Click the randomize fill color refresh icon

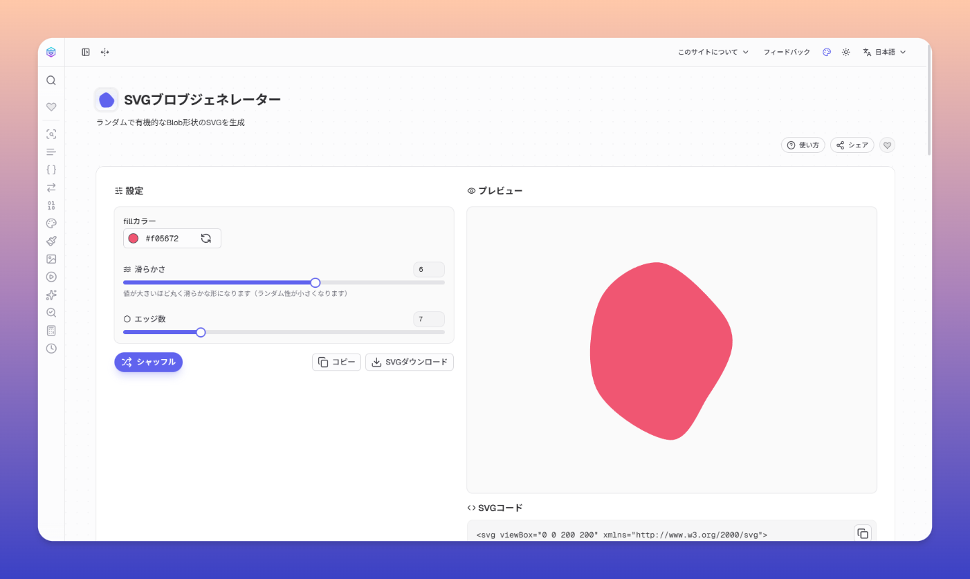coord(206,239)
